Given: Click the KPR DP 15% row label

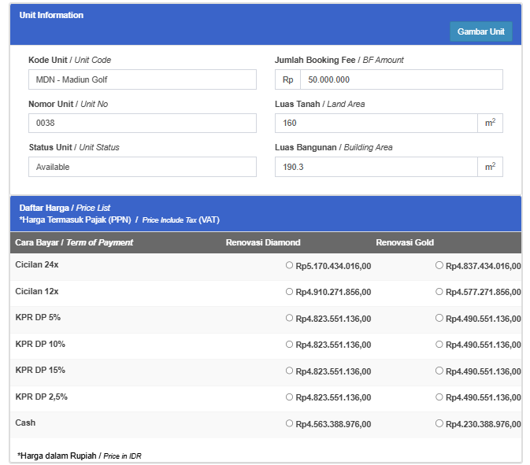Looking at the screenshot, I should tap(40, 370).
